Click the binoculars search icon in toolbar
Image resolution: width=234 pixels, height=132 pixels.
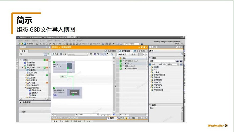click(x=142, y=44)
